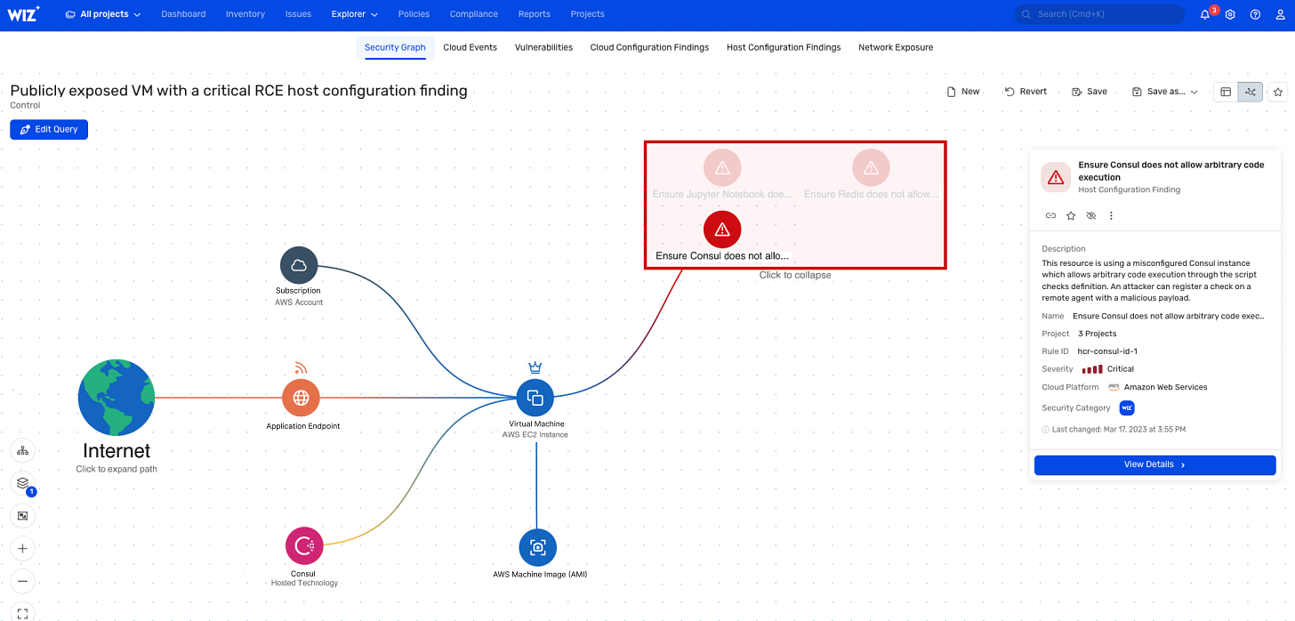
Task: Open the Dashboard menu item
Action: click(183, 14)
